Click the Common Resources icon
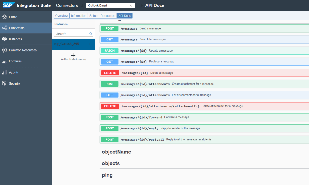309x185 pixels. tap(5, 50)
